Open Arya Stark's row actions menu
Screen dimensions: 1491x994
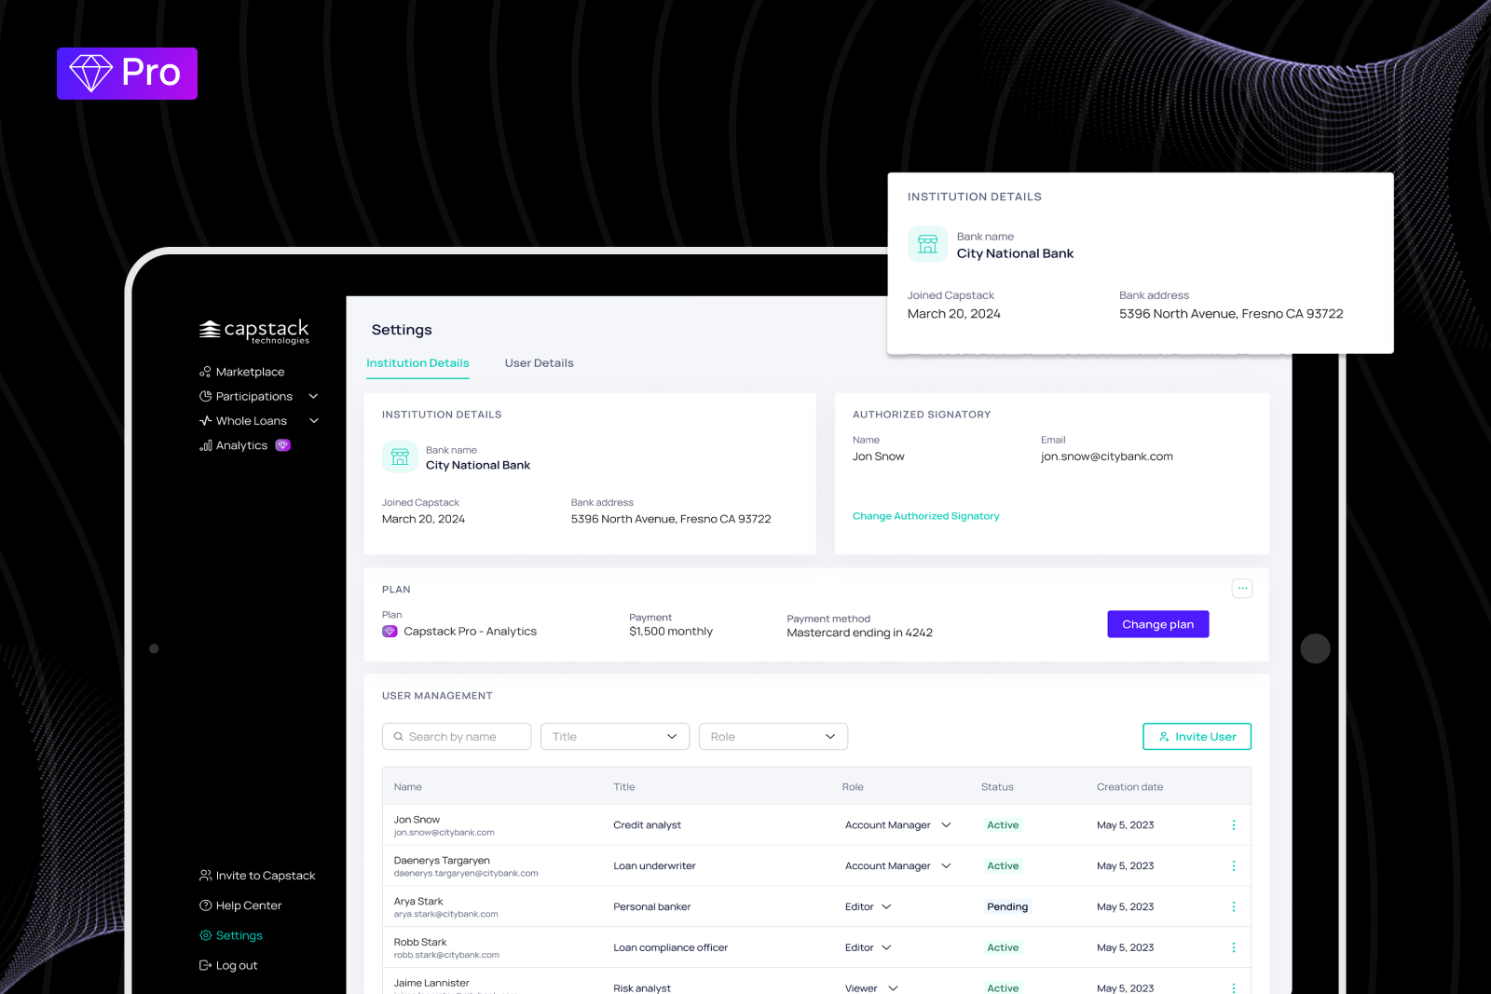tap(1234, 907)
